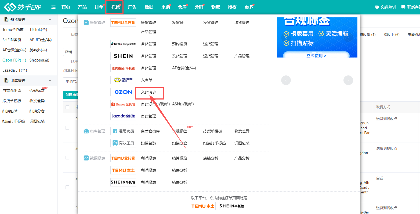Select 拣货单模板 in sidebar
This screenshot has height=214, width=420.
coord(12,101)
